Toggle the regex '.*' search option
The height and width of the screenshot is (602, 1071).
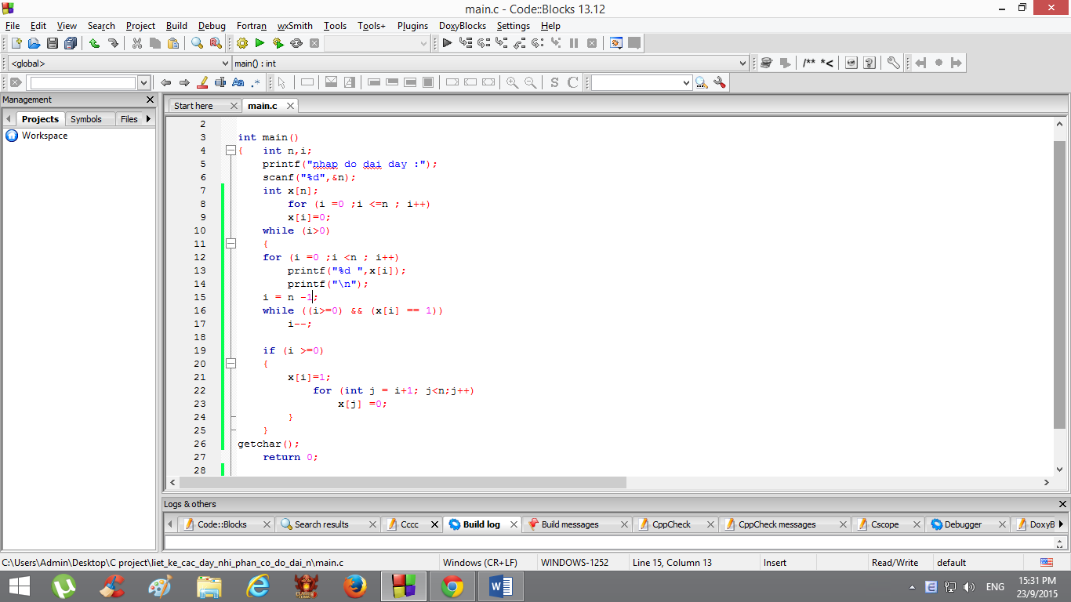(256, 82)
